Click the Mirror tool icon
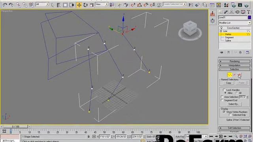This screenshot has height=142, width=253. coord(191,5)
